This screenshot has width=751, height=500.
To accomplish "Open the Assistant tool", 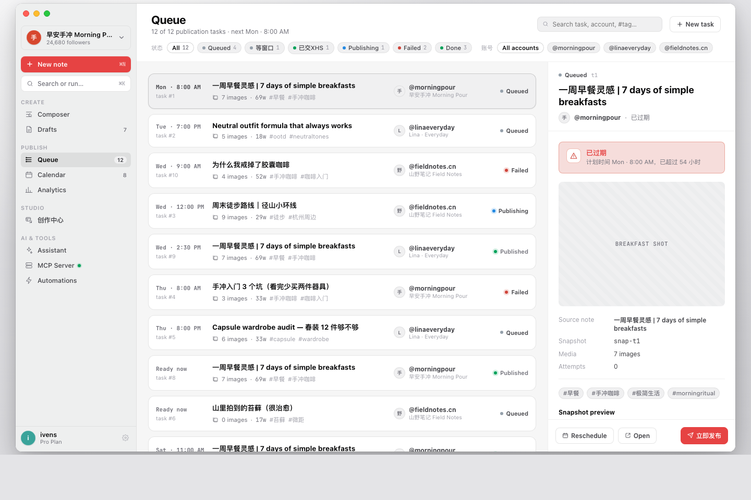I will click(76, 251).
